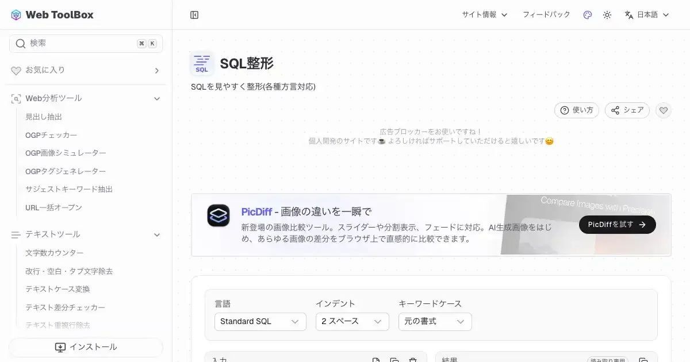Click the Web ToolBox logo
The height and width of the screenshot is (362, 690).
[x=52, y=15]
